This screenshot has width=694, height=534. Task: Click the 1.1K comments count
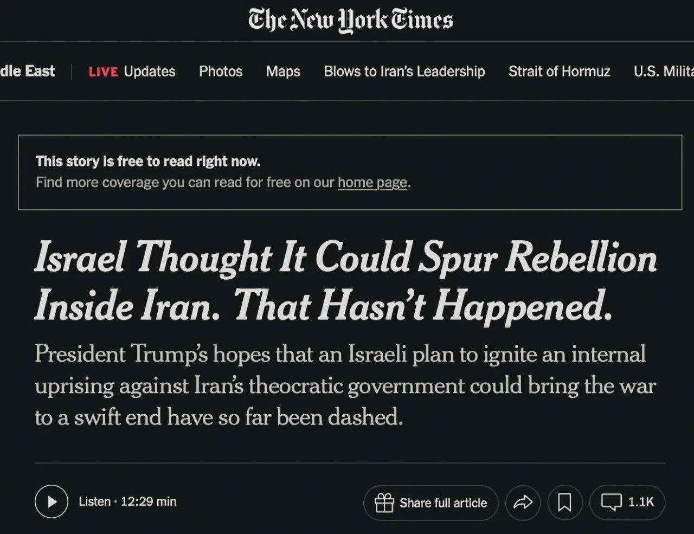641,502
